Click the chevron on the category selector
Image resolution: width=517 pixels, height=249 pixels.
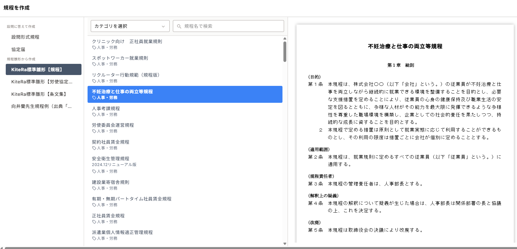(163, 26)
